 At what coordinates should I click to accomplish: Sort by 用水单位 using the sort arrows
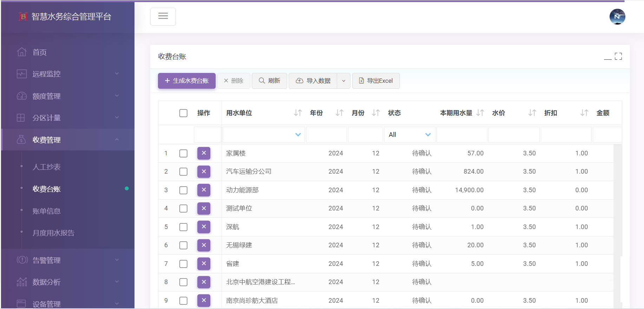pos(298,113)
